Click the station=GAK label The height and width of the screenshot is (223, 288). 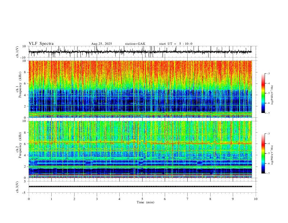click(135, 44)
